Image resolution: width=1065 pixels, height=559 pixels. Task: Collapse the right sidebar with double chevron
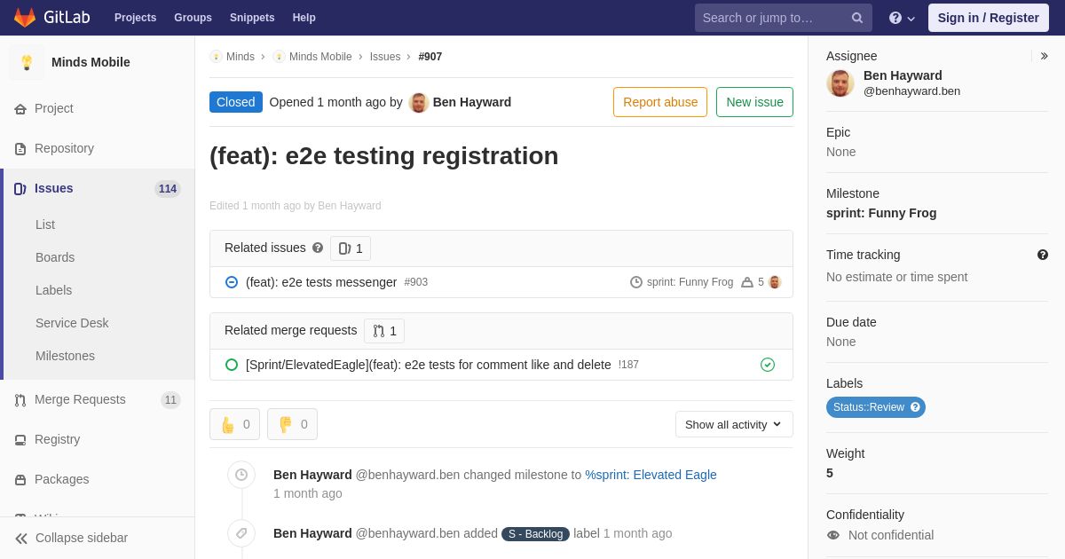[x=1044, y=56]
